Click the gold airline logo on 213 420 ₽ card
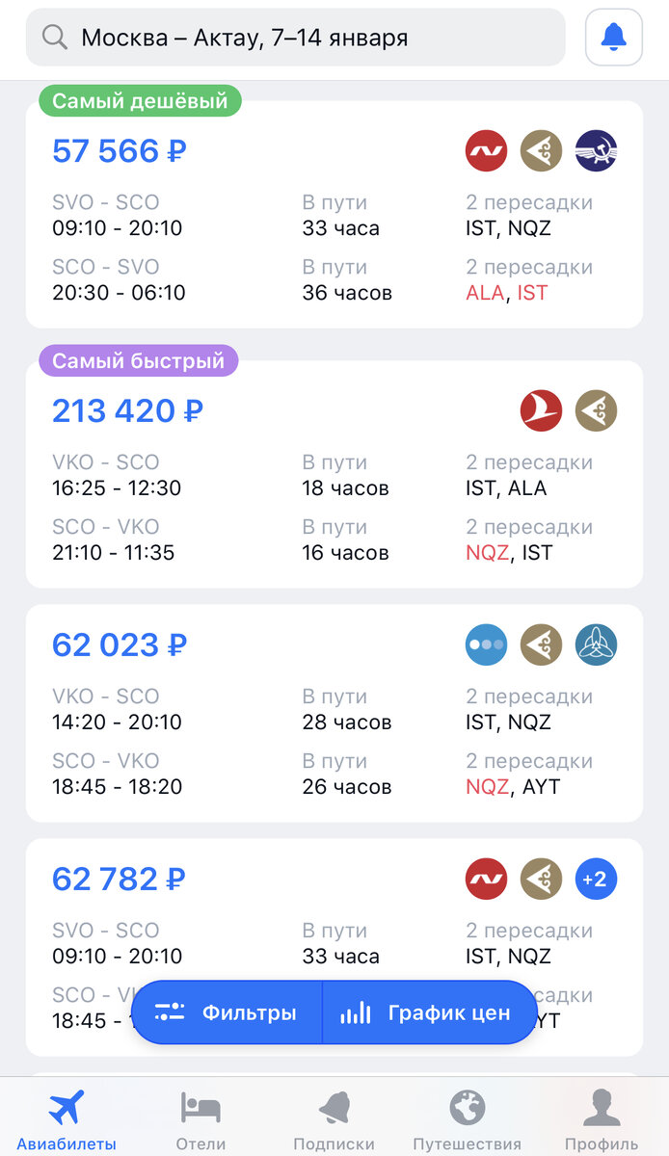Viewport: 669px width, 1156px height. pos(596,410)
